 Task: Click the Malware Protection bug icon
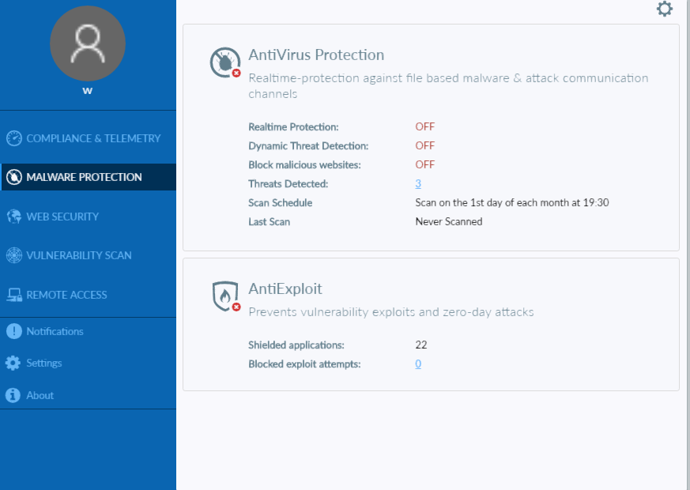tap(13, 177)
